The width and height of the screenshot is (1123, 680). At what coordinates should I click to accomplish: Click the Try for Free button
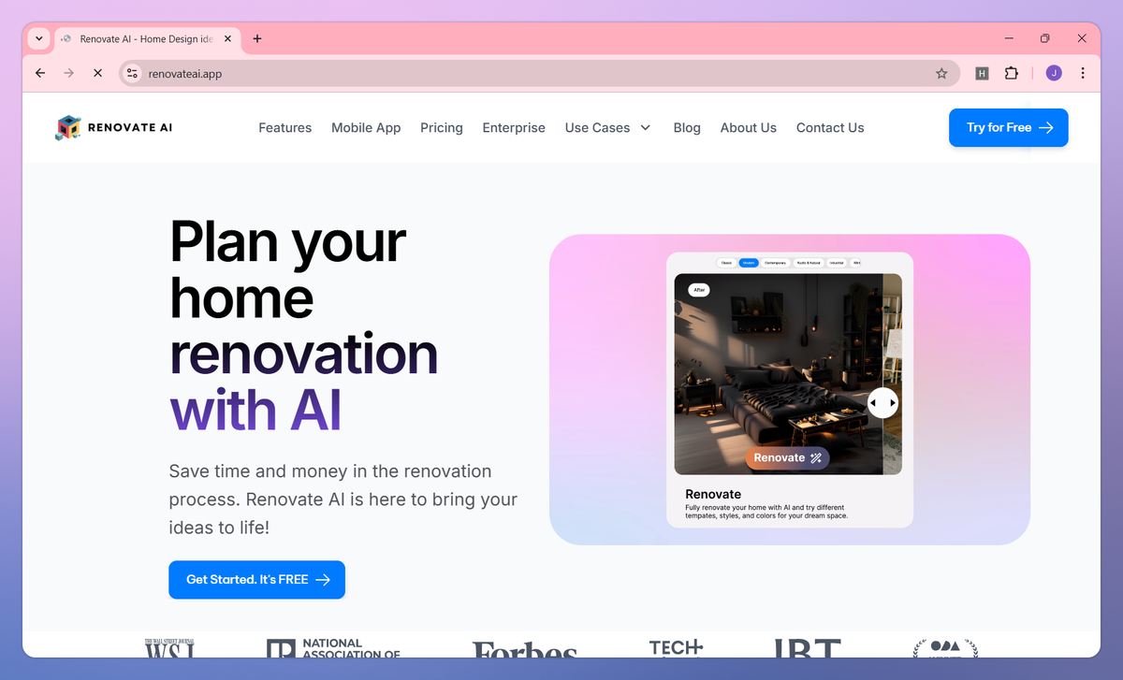click(x=1009, y=128)
